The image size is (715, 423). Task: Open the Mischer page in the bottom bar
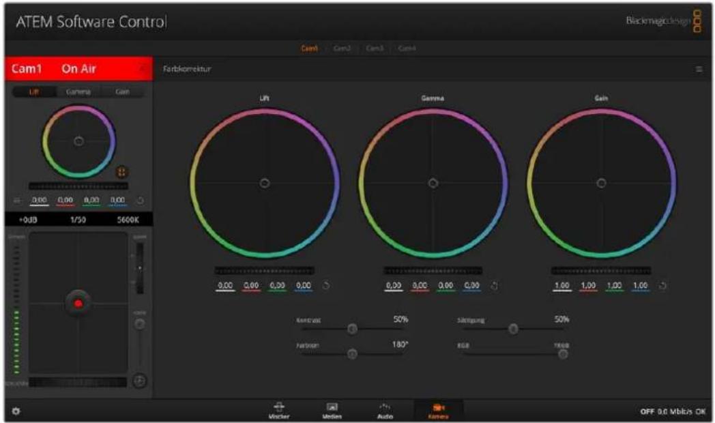278,411
